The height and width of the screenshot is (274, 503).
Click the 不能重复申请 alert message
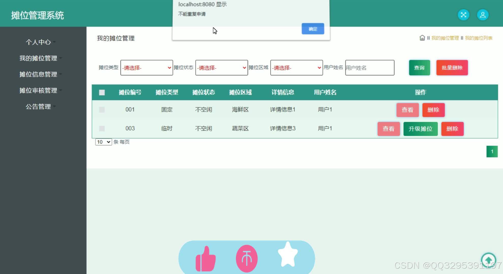coord(192,14)
